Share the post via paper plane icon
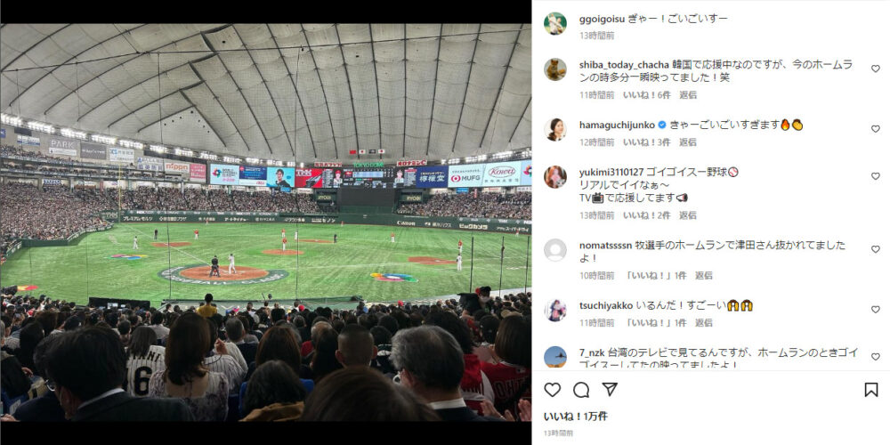 click(611, 390)
